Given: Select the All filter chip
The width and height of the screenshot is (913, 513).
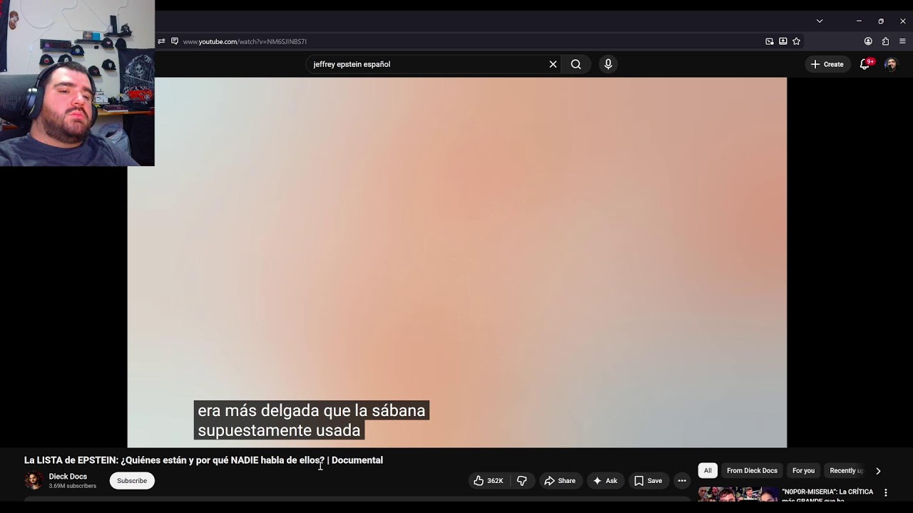Looking at the screenshot, I should (708, 471).
